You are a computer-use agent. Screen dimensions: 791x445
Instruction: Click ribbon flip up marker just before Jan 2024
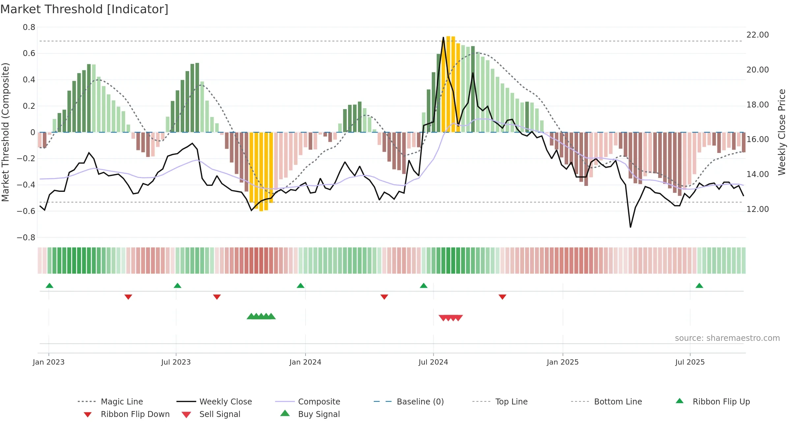(301, 285)
